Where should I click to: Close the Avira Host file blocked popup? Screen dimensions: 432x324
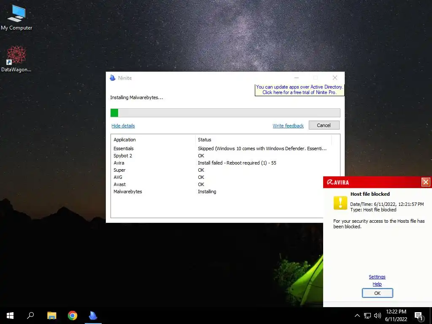[426, 182]
